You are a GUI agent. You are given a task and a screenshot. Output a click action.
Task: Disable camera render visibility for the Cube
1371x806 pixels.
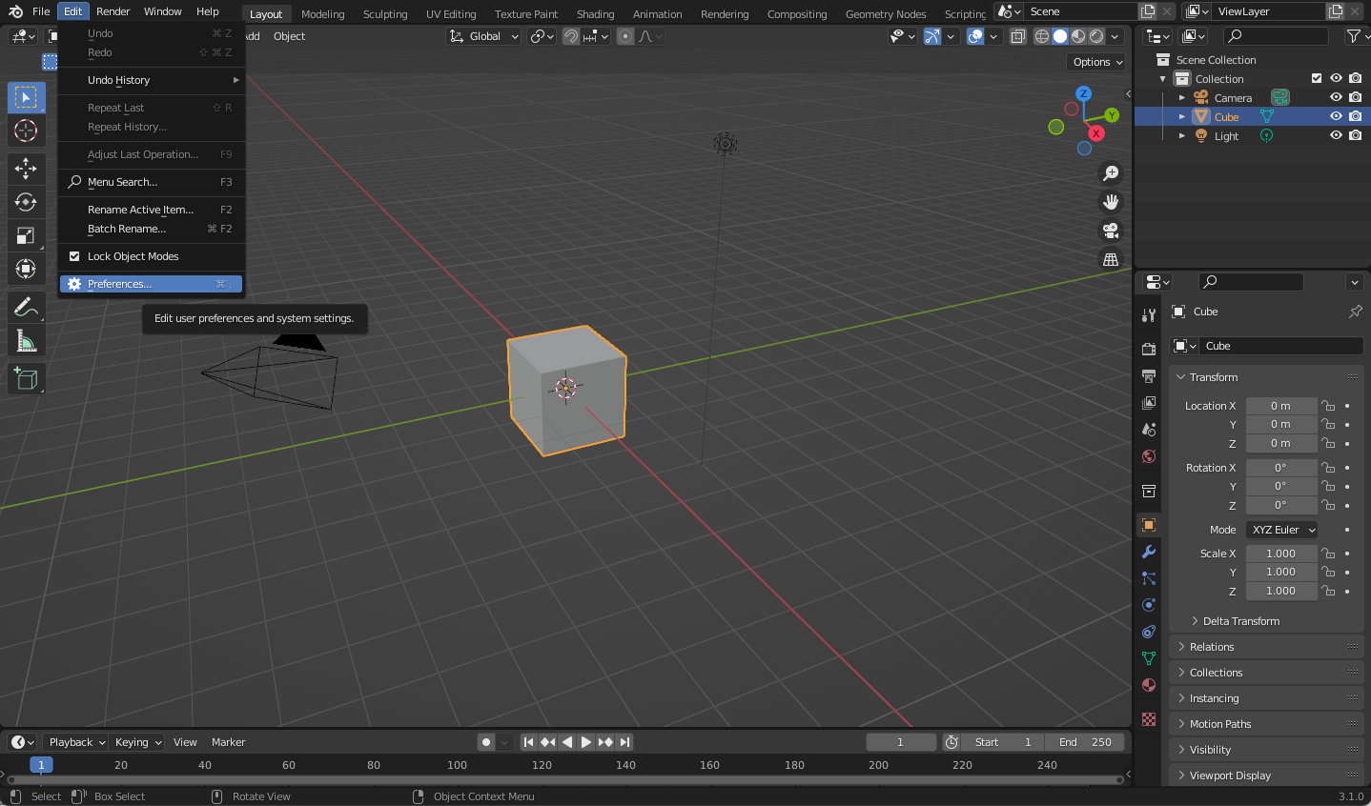[x=1355, y=115]
